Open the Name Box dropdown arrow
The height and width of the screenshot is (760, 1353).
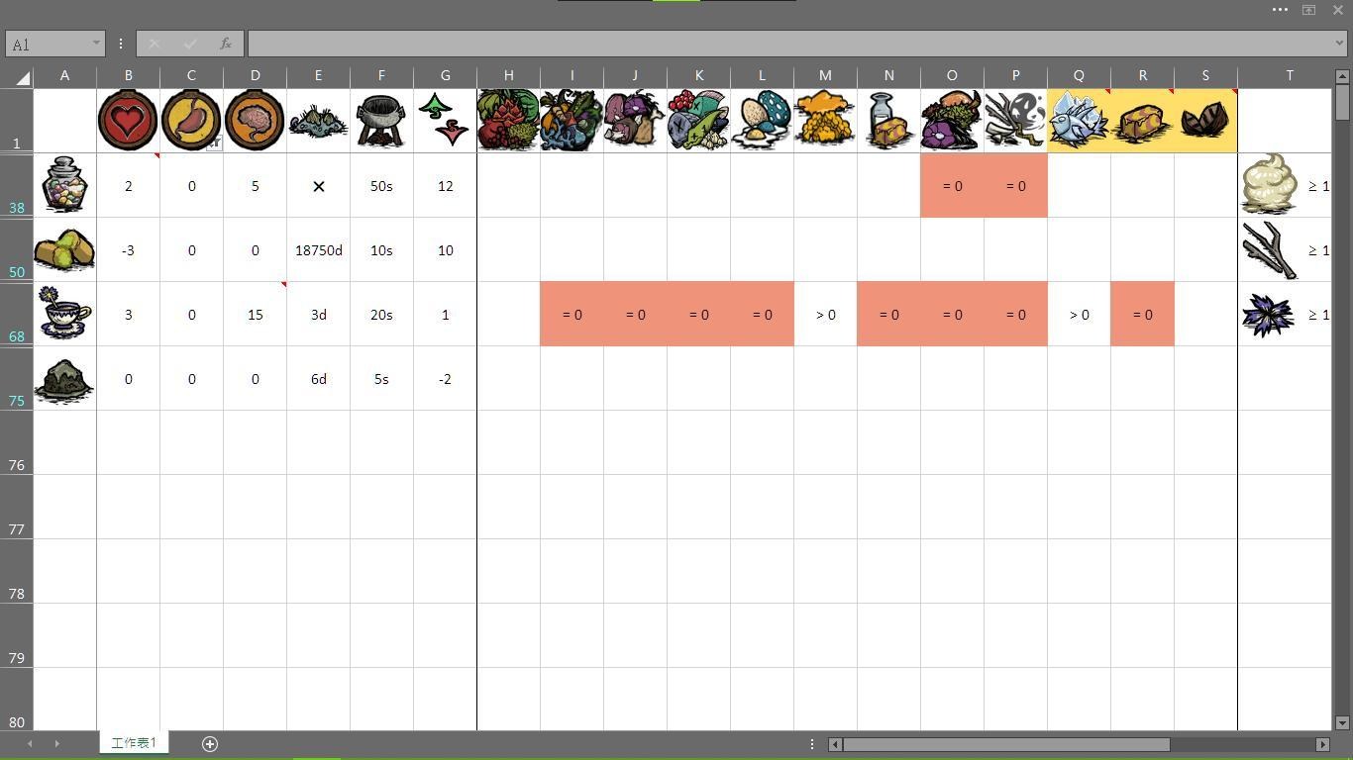click(95, 44)
